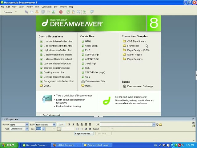Click the Link input field
197x148 pixels.
coord(126,125)
